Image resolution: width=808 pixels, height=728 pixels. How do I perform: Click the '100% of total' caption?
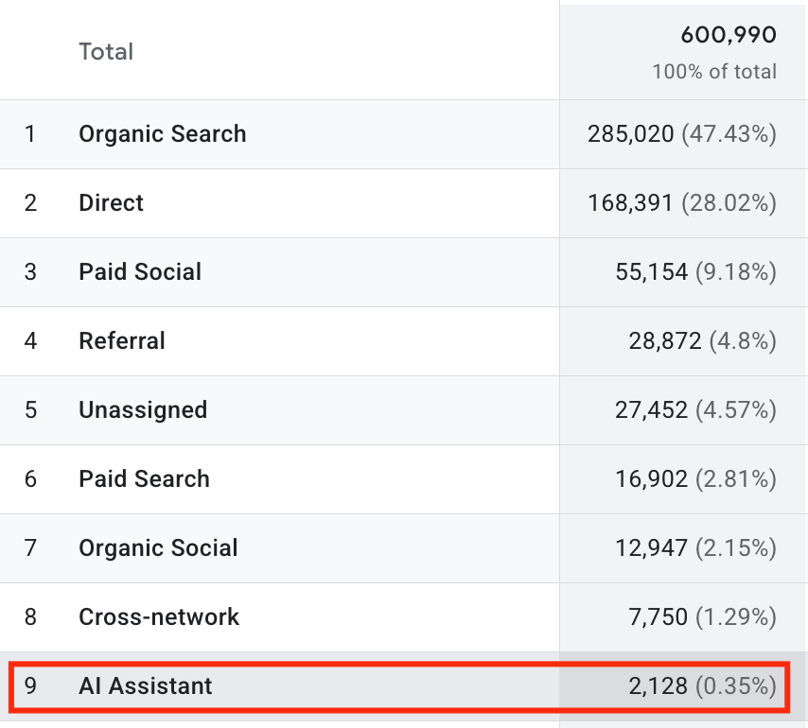[x=714, y=72]
